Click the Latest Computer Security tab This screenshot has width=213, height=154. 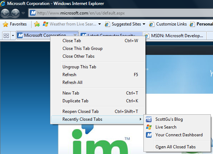coord(111,34)
